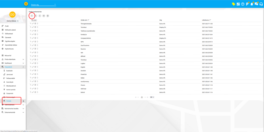Click the table settings gear icon
264x132 pixels.
pos(48,16)
